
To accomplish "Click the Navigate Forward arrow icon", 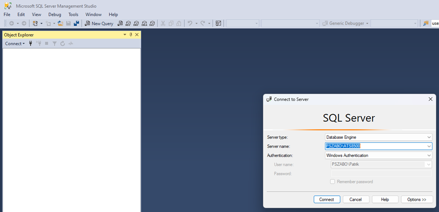I will (x=24, y=23).
